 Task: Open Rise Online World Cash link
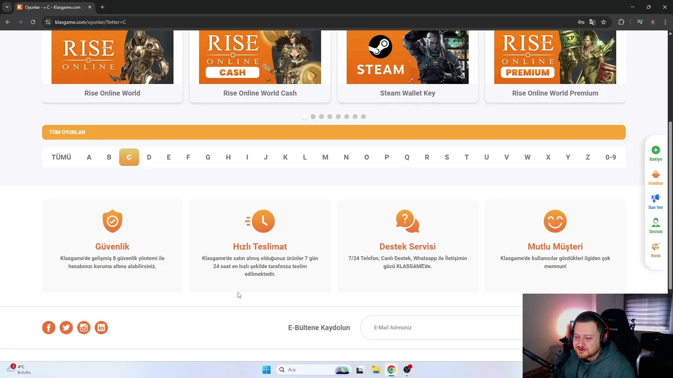click(x=260, y=93)
